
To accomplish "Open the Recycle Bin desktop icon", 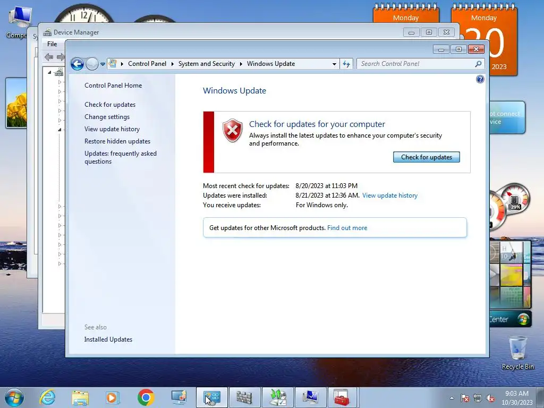I will tap(517, 353).
